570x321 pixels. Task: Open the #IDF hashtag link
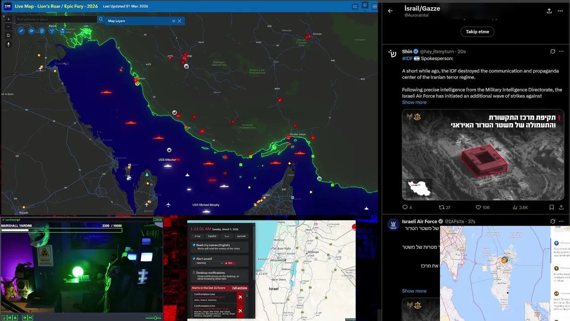pos(407,58)
